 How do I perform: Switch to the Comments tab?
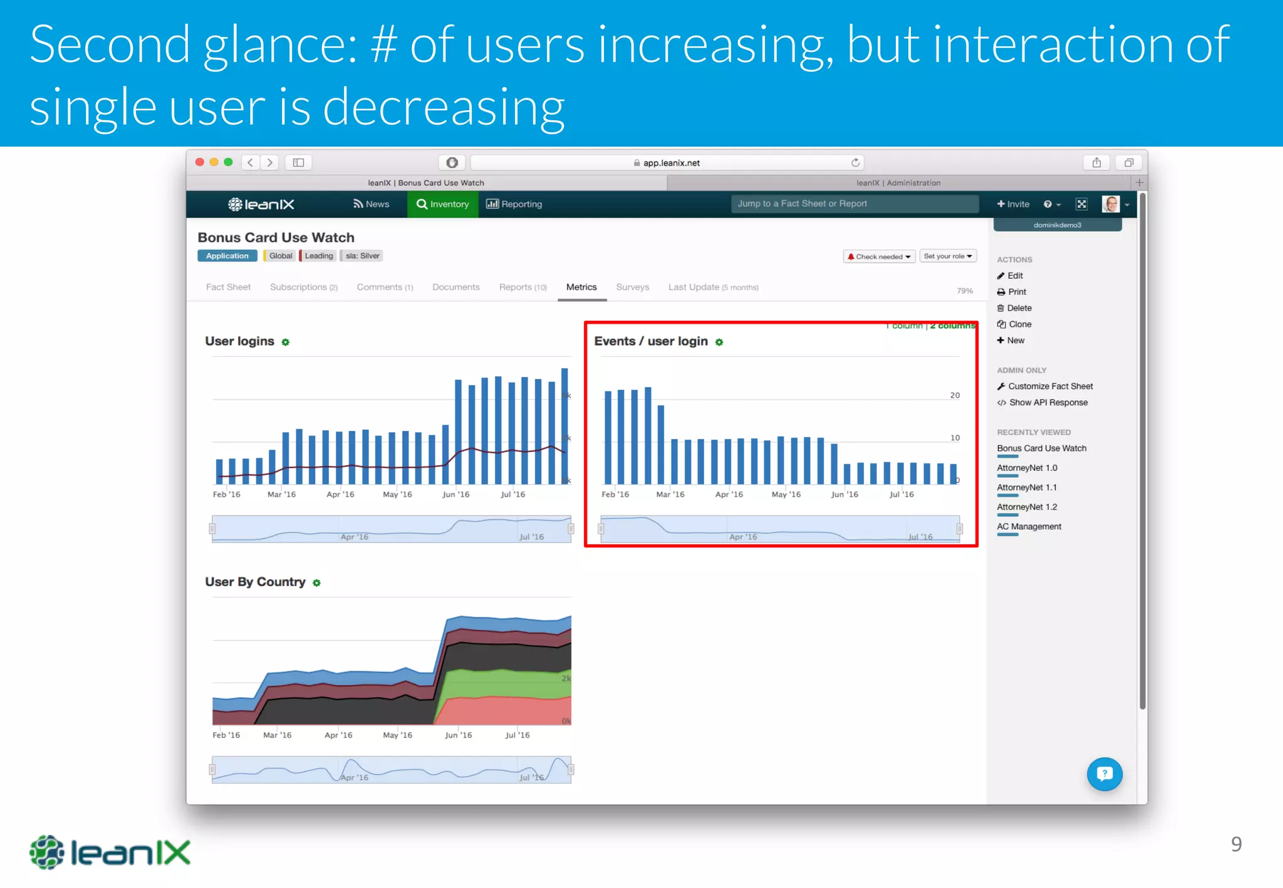tap(385, 287)
